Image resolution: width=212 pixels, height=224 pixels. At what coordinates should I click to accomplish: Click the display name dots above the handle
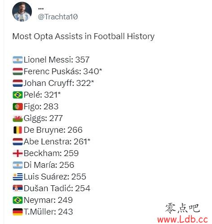(41, 9)
